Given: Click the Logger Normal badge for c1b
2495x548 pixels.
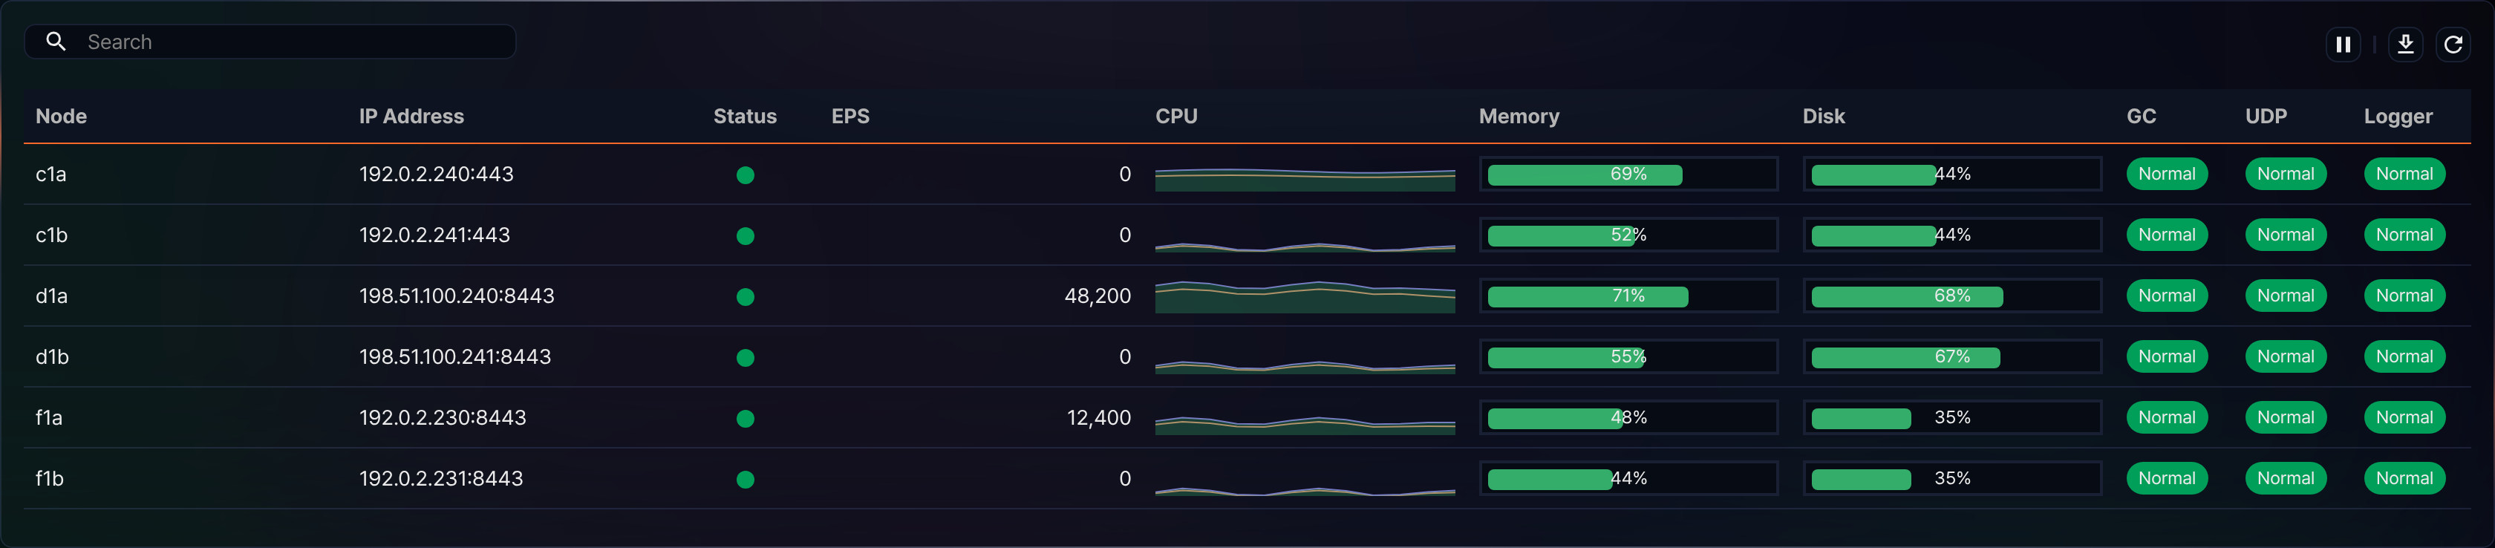Looking at the screenshot, I should 2404,235.
